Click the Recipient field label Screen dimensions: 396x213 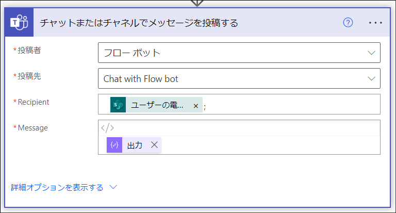coord(33,102)
